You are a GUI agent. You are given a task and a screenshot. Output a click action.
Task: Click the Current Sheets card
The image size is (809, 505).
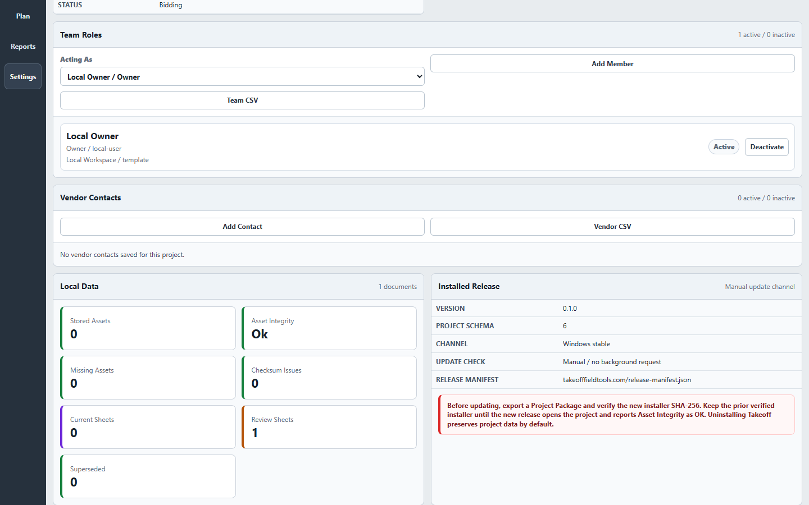pos(148,427)
